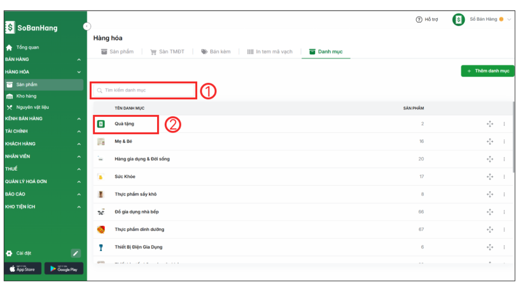Open three-dot menu for Mẹ & Bé
This screenshot has height=292, width=519.
(504, 142)
